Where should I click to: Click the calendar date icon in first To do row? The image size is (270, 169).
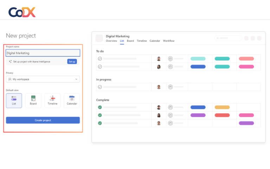171,59
